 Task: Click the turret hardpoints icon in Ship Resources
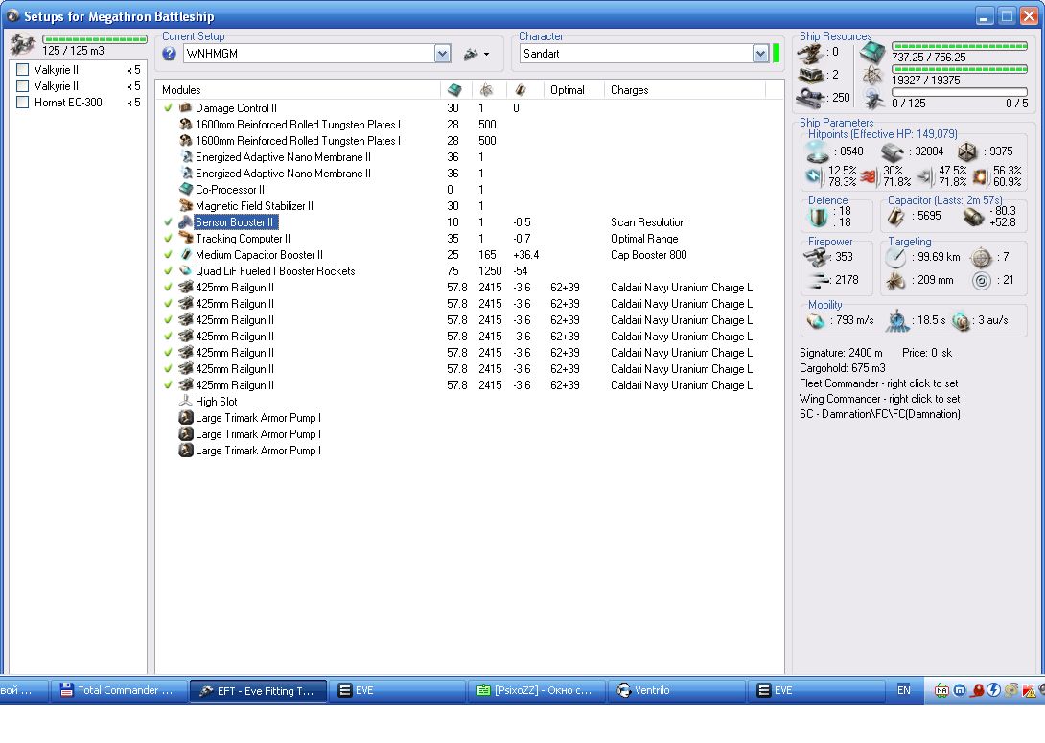[811, 53]
